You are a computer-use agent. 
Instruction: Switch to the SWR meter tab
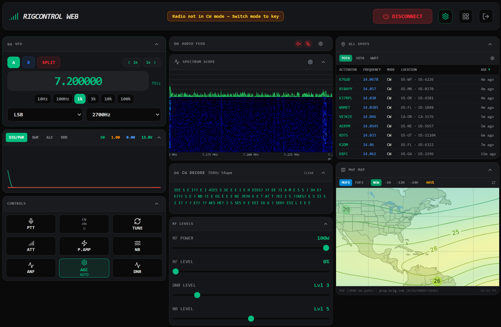(x=35, y=137)
